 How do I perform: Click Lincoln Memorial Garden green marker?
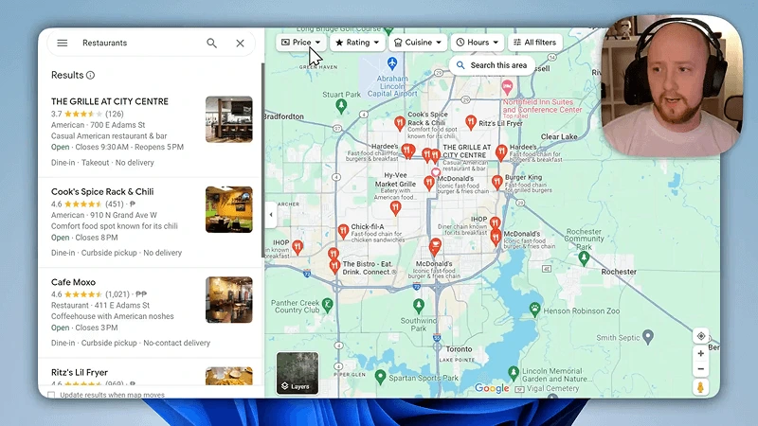pyautogui.click(x=514, y=373)
